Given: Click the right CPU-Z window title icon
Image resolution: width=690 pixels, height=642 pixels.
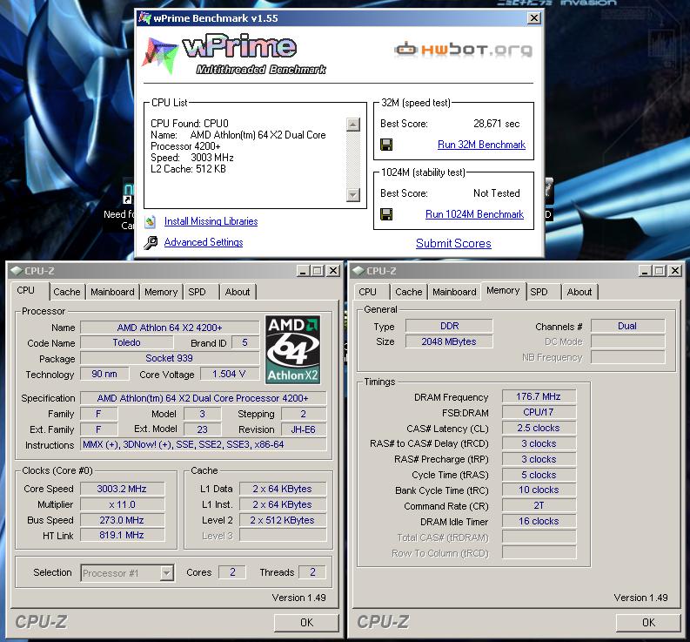Looking at the screenshot, I should pos(358,271).
